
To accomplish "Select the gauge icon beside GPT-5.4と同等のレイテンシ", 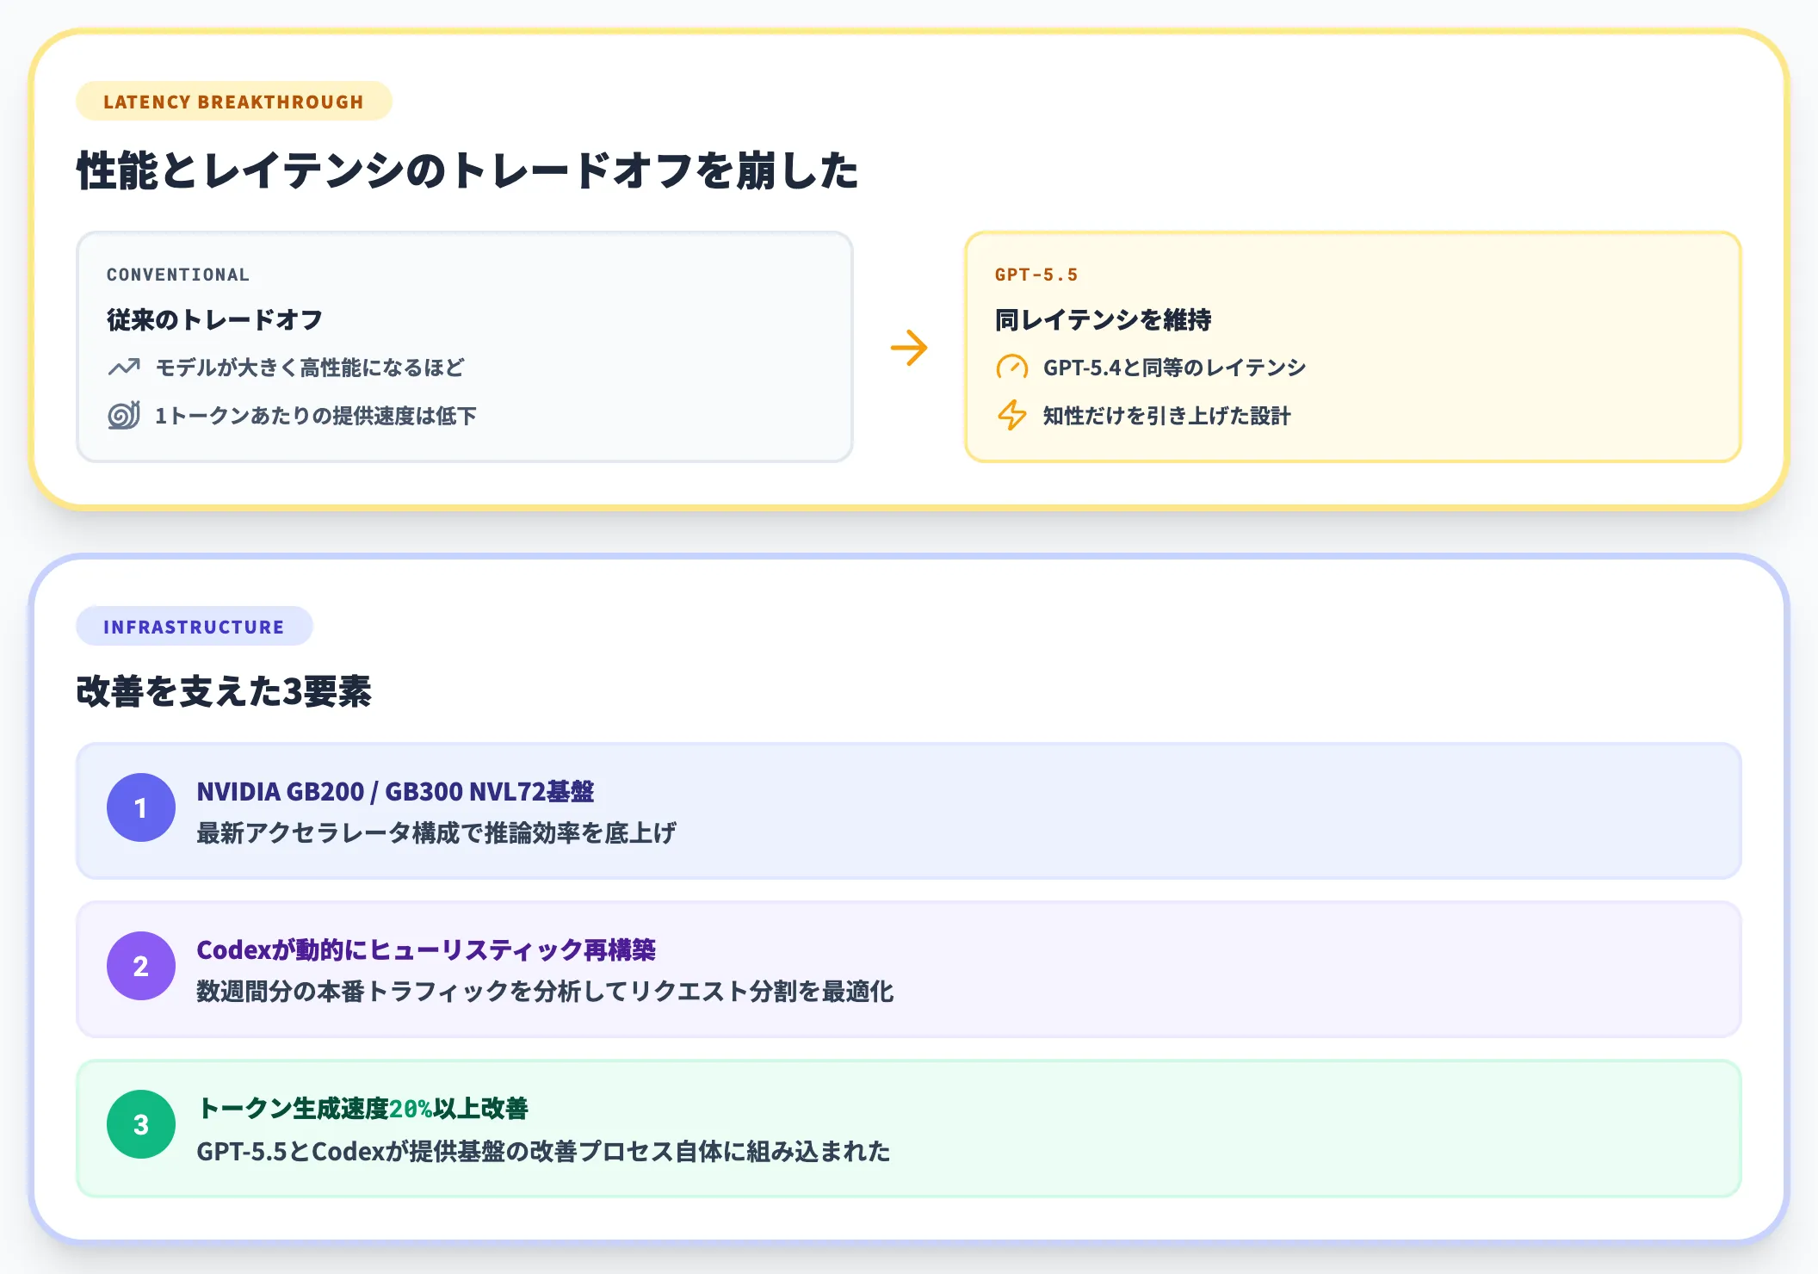I will coord(1011,366).
